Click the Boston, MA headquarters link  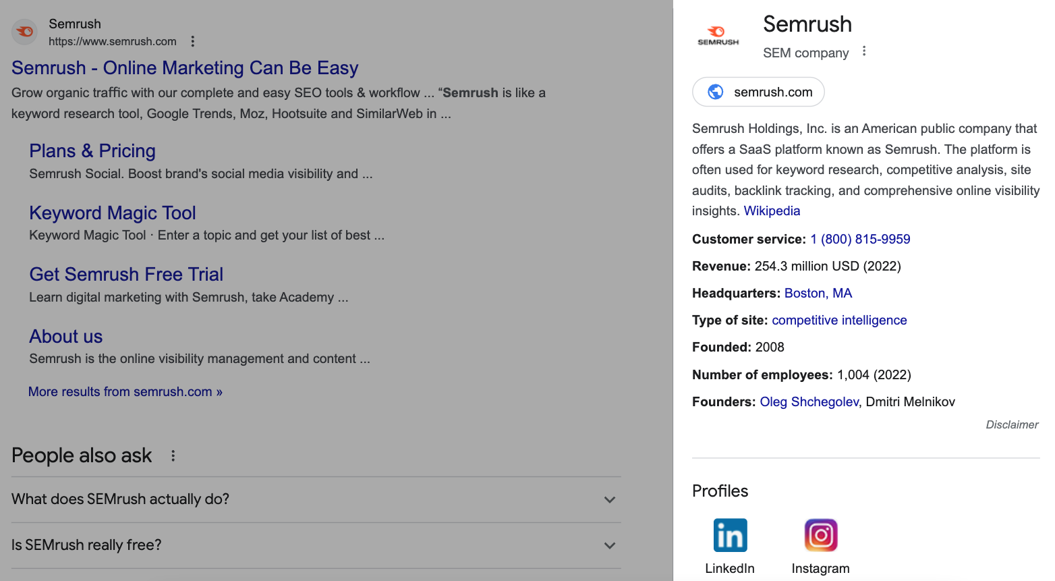pyautogui.click(x=818, y=294)
